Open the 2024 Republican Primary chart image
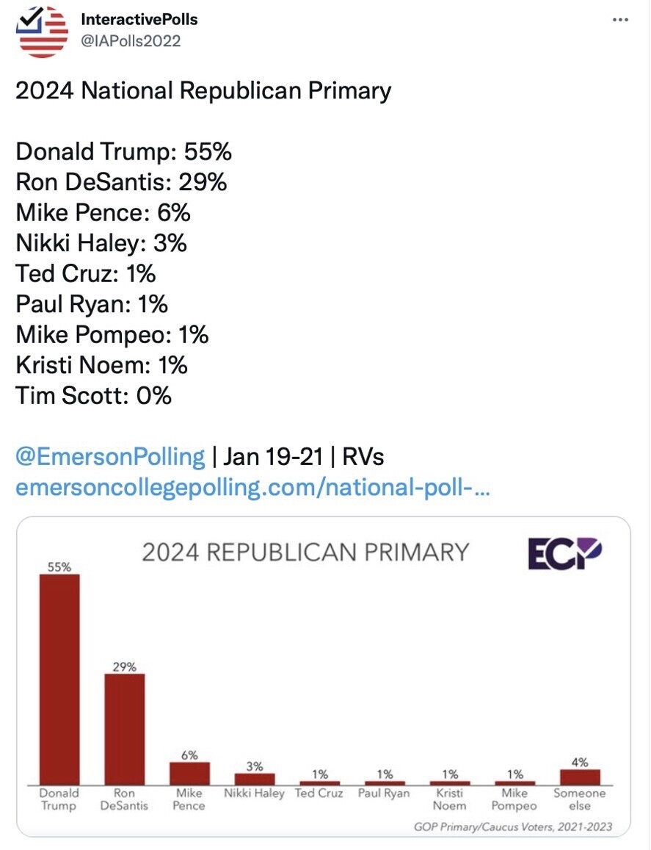The width and height of the screenshot is (651, 850). (324, 677)
